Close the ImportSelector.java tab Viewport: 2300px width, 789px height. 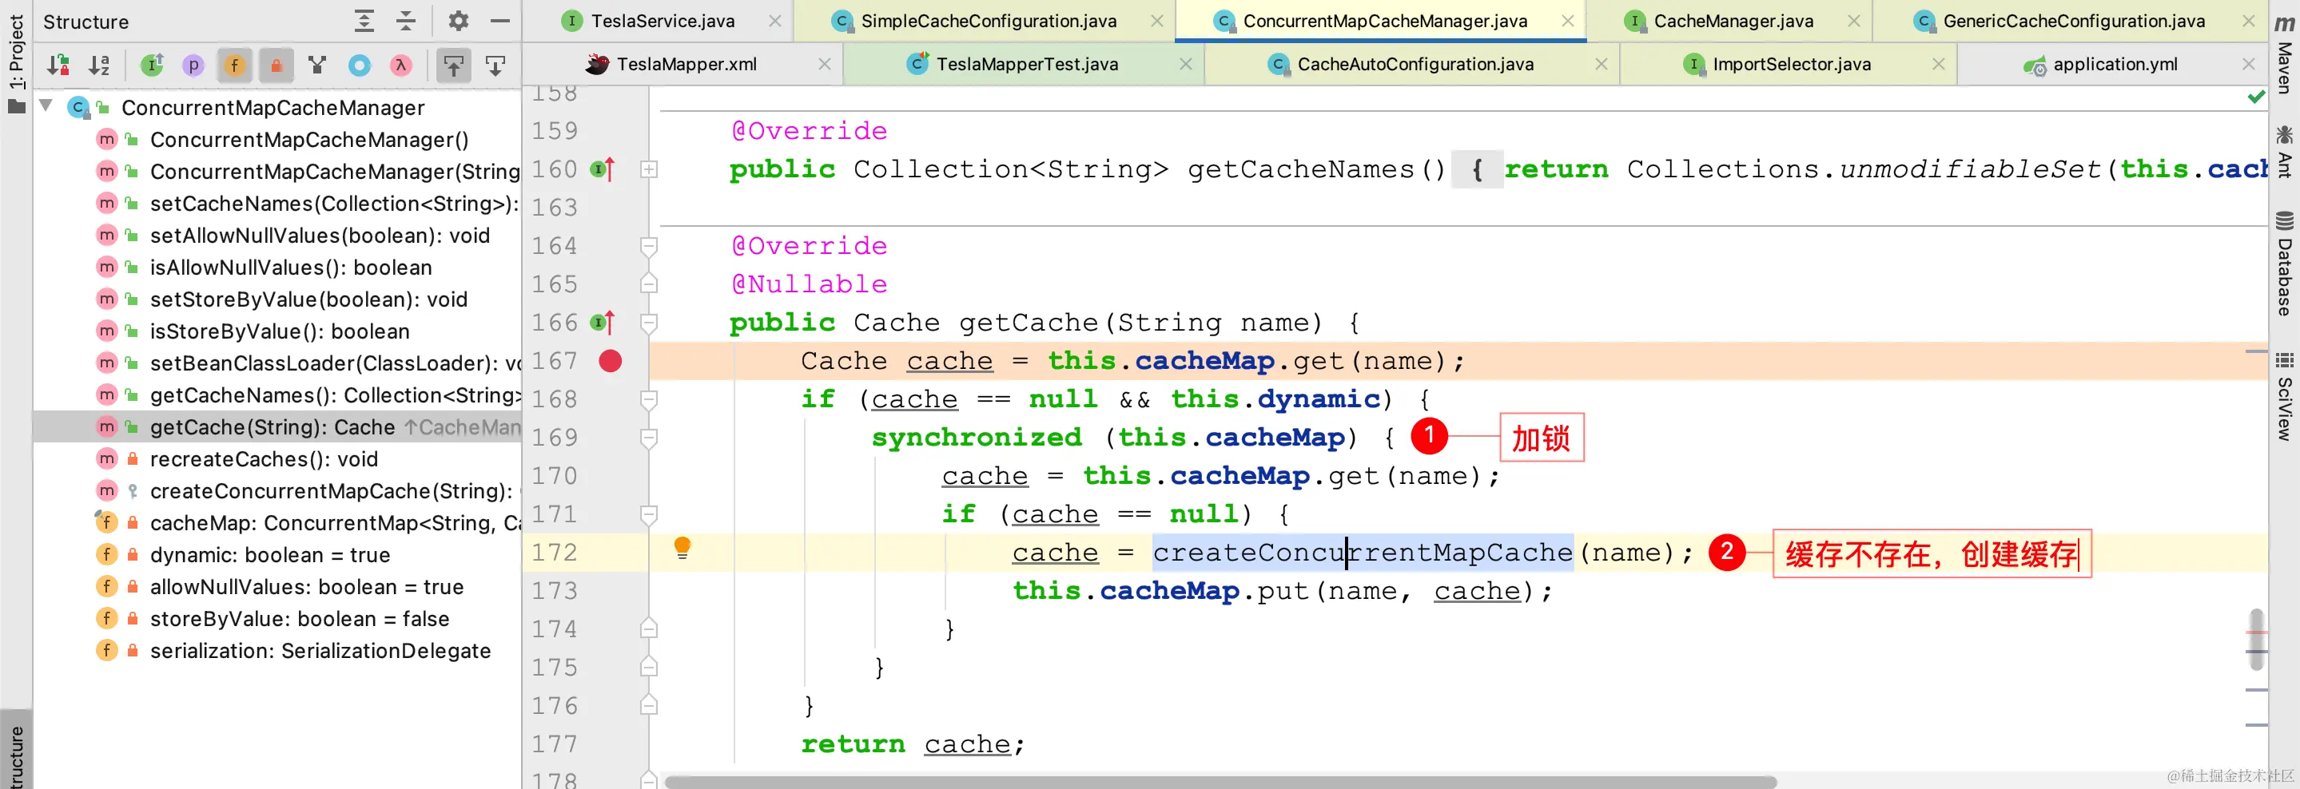click(1939, 64)
